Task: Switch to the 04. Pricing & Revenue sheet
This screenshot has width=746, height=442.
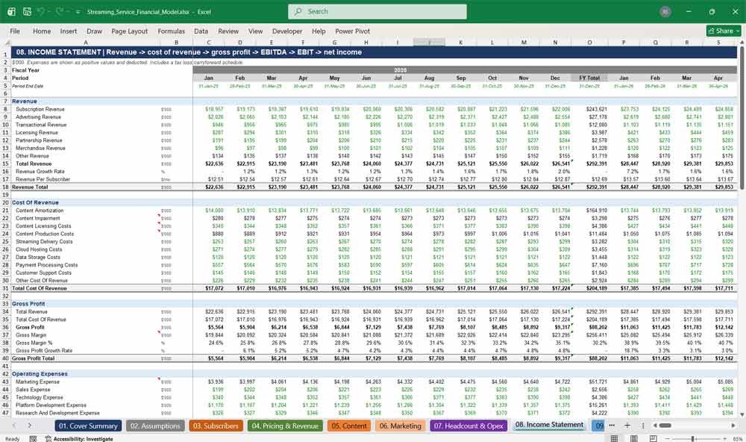Action: [x=285, y=426]
